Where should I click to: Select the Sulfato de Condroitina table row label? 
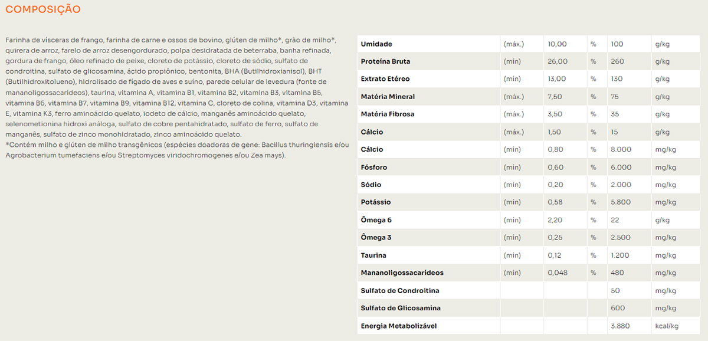[x=399, y=291]
